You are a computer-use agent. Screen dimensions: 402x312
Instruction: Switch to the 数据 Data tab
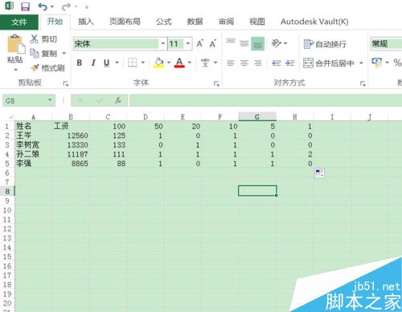(195, 22)
